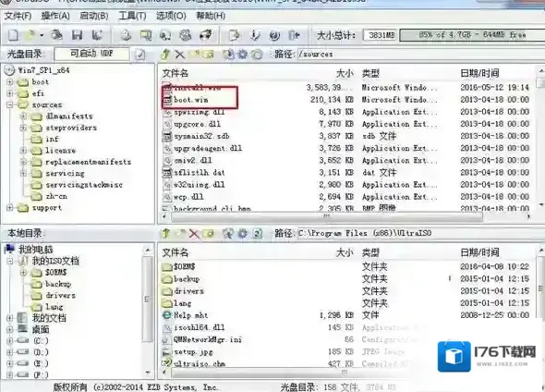
Task: Click the 85% of 4.7GB capacity bar
Action: coord(472,35)
